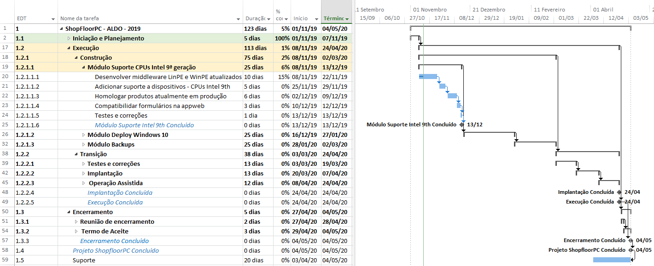Select Implantação Concluída in the task table
Screen dimensions: 654x266
[x=120, y=193]
